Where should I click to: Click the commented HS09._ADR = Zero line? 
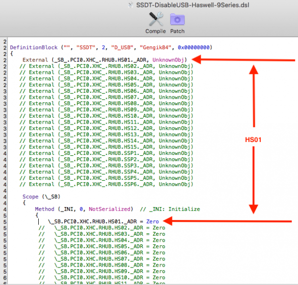(102, 271)
